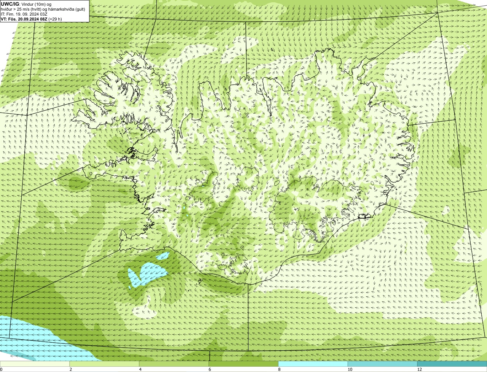This screenshot has width=487, height=372.
Task: Click the scale label '10' under the colorbar
Action: [350, 369]
